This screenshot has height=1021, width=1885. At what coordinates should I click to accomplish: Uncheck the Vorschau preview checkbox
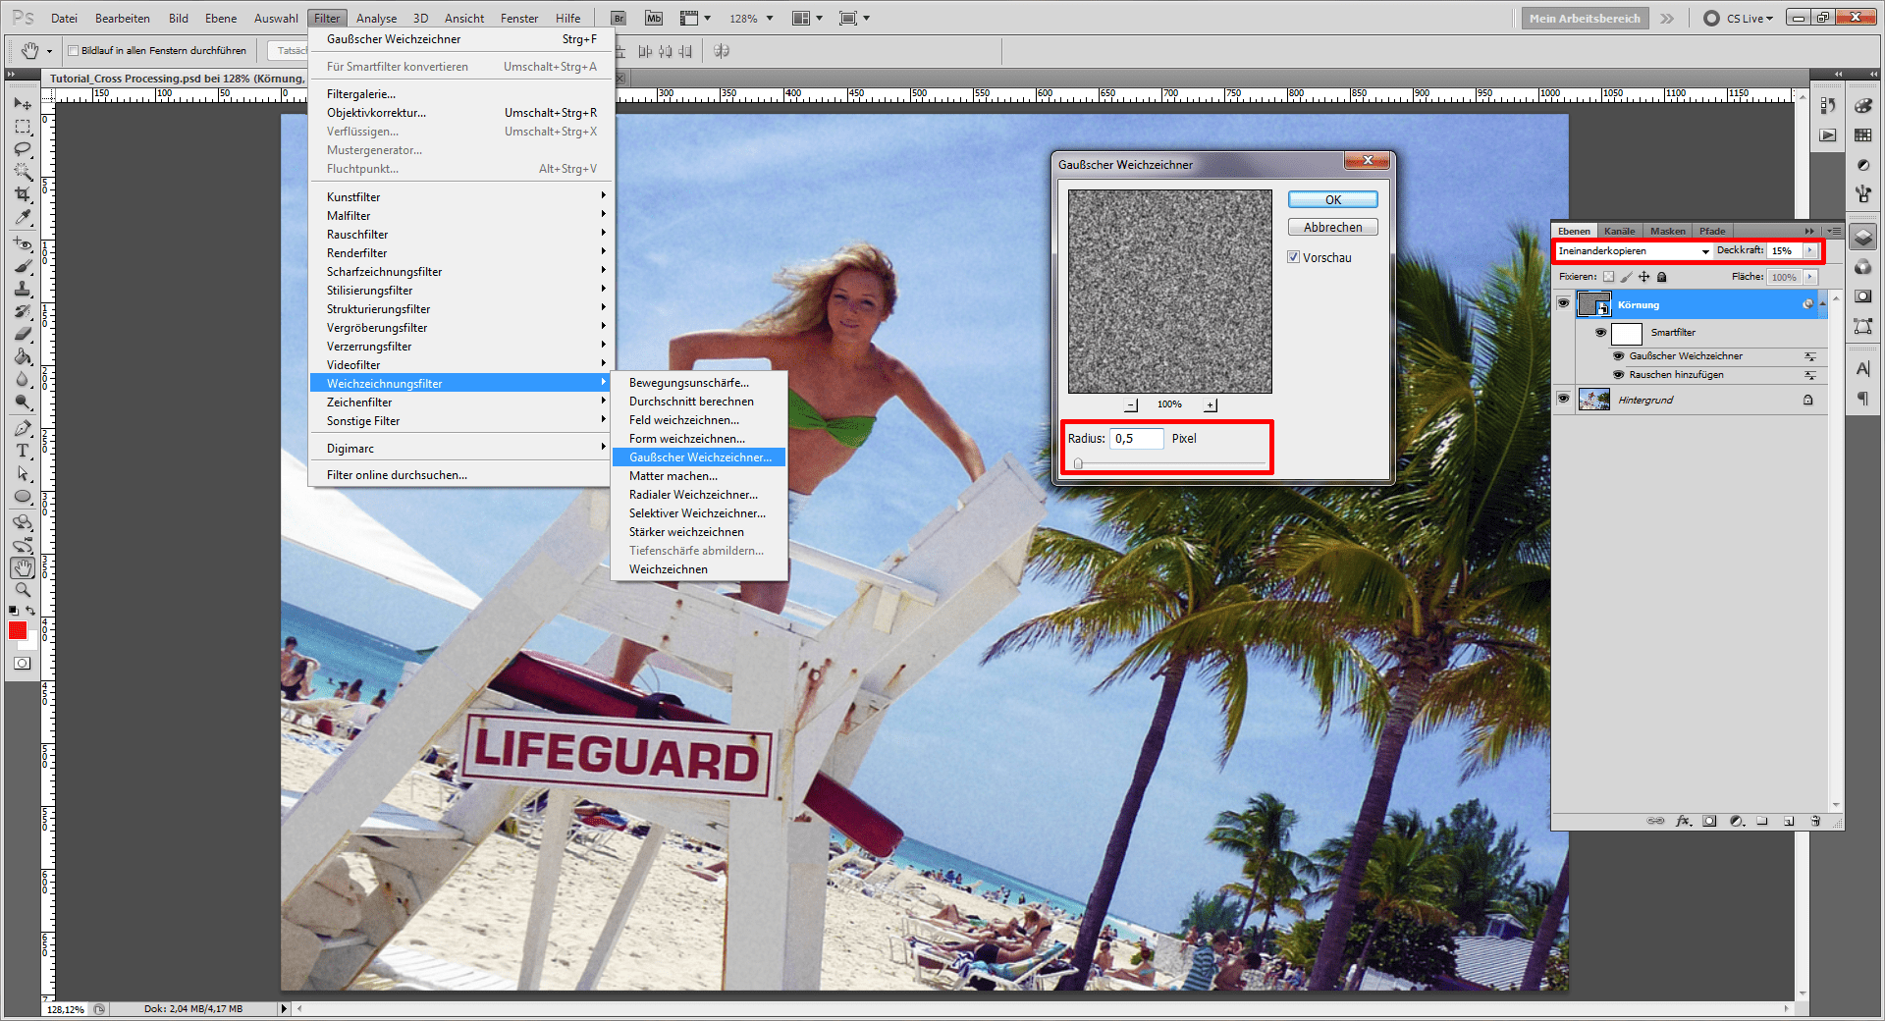tap(1294, 257)
